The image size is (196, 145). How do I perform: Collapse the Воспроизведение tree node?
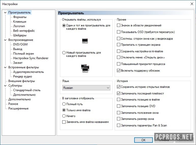5,40
